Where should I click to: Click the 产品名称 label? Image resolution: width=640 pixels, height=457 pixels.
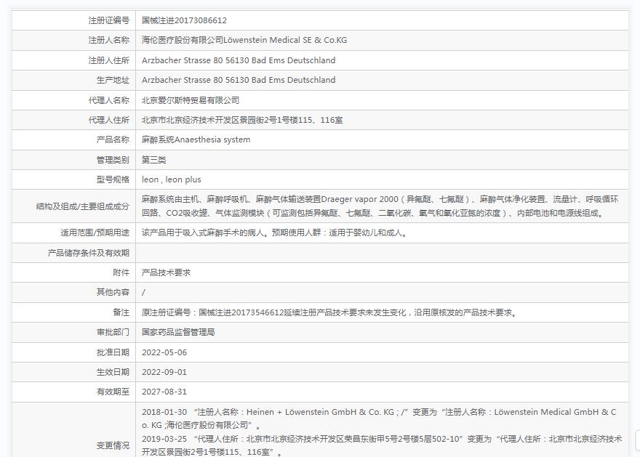(113, 139)
